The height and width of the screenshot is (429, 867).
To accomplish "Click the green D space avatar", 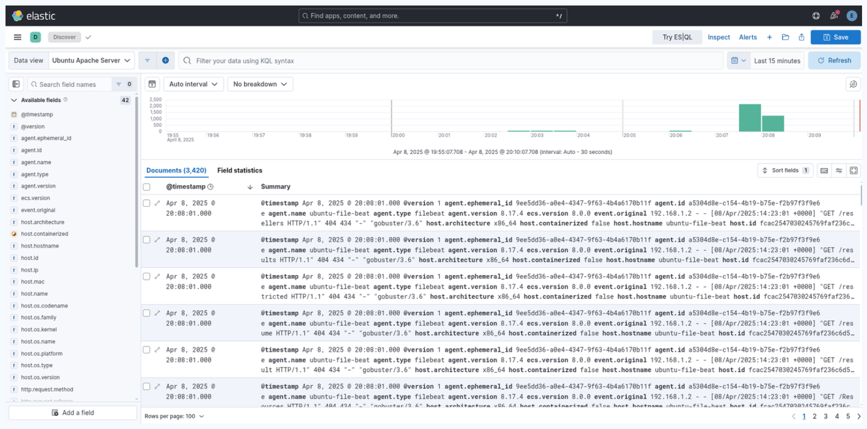I will (35, 37).
